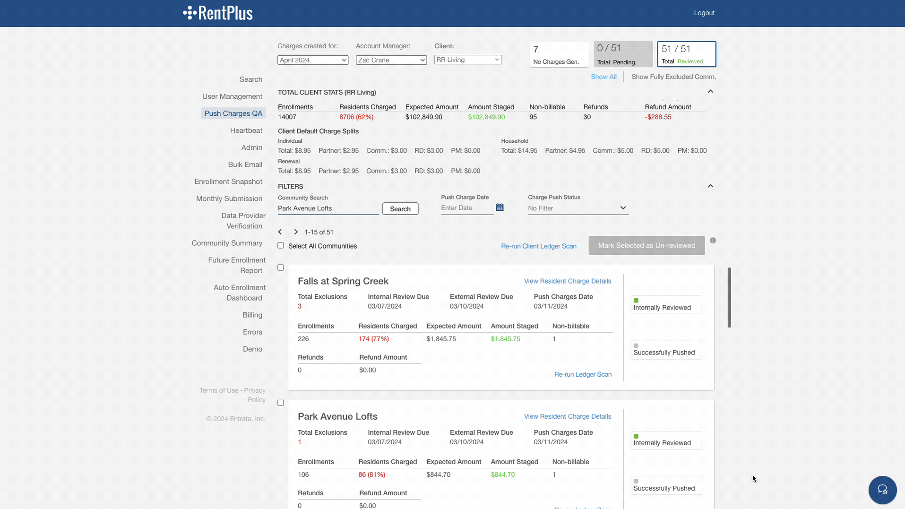Select the Park Avenue Lofts checkbox
Image resolution: width=905 pixels, height=509 pixels.
(281, 403)
